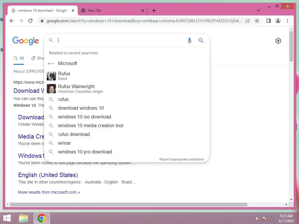Open the taskbar clock and date
This screenshot has height=224, width=299.
click(x=286, y=218)
